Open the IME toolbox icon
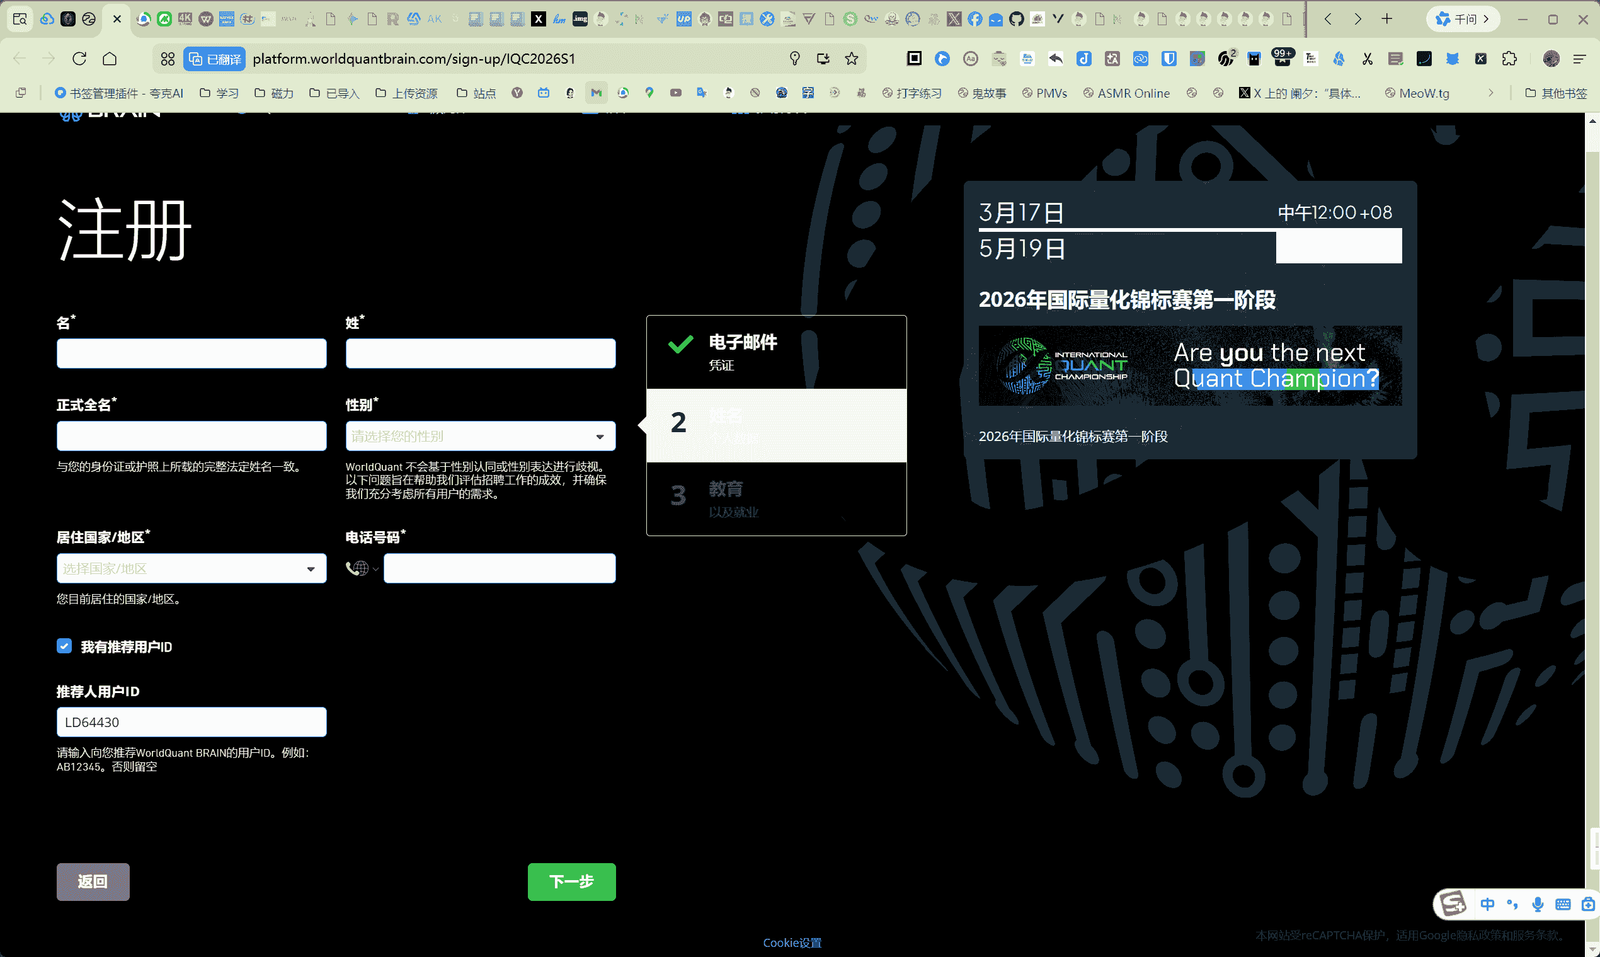The height and width of the screenshot is (957, 1600). tap(1588, 904)
